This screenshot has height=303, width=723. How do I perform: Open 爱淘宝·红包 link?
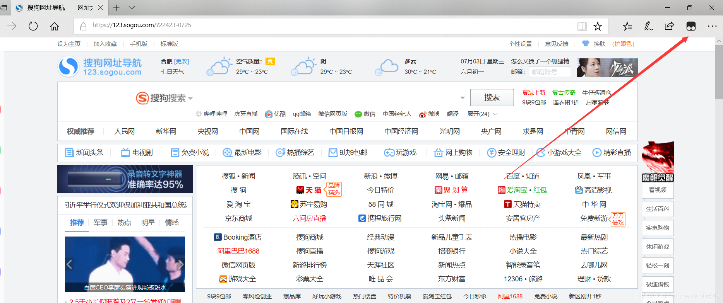(x=523, y=190)
